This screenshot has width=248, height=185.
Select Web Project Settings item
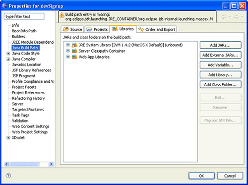(30, 132)
